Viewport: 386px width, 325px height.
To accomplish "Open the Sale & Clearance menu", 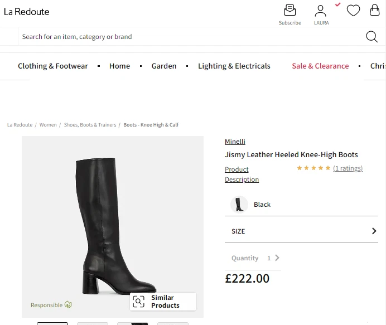I will pos(320,66).
